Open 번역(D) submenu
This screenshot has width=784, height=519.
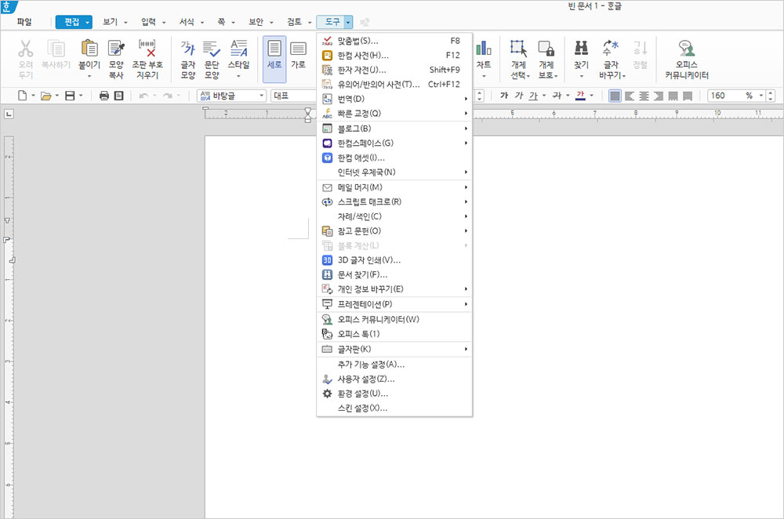(394, 99)
